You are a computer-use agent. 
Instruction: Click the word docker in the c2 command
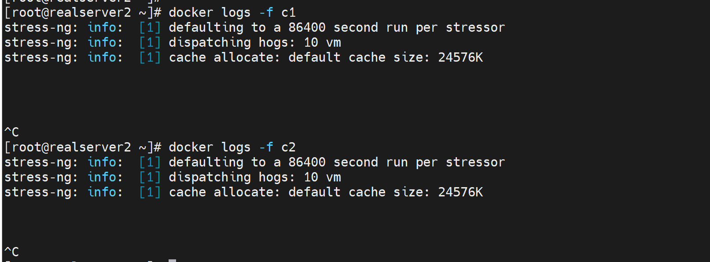click(x=191, y=148)
